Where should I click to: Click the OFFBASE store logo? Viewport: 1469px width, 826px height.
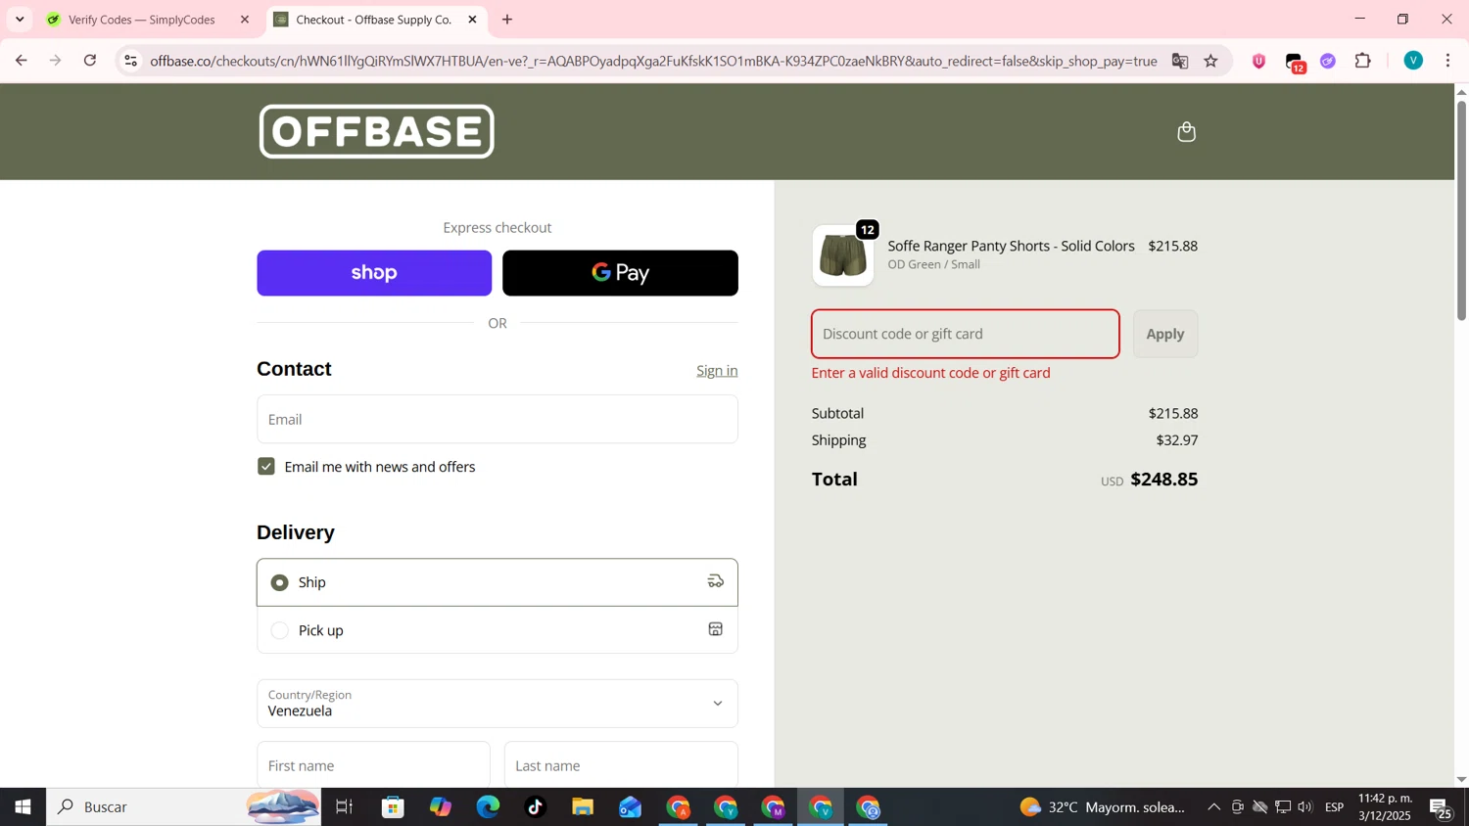(376, 131)
